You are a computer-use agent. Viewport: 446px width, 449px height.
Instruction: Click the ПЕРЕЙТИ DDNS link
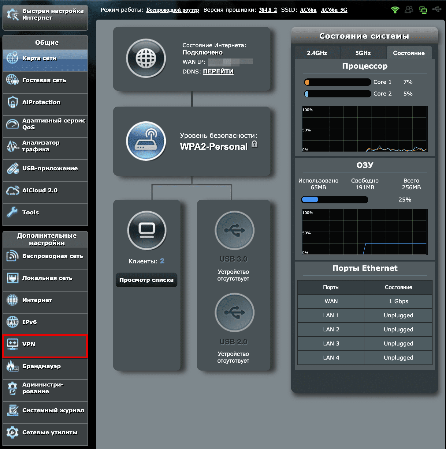[218, 71]
